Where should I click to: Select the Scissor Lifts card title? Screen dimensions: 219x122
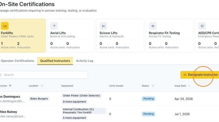point(109,33)
